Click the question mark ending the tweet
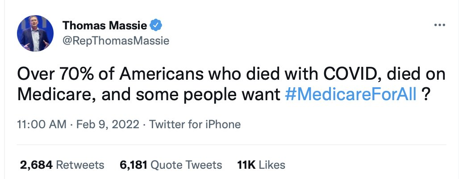459x179 pixels. [x=426, y=94]
